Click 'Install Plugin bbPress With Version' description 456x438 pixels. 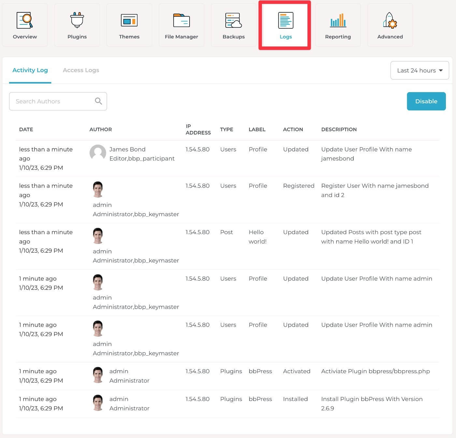click(x=372, y=403)
